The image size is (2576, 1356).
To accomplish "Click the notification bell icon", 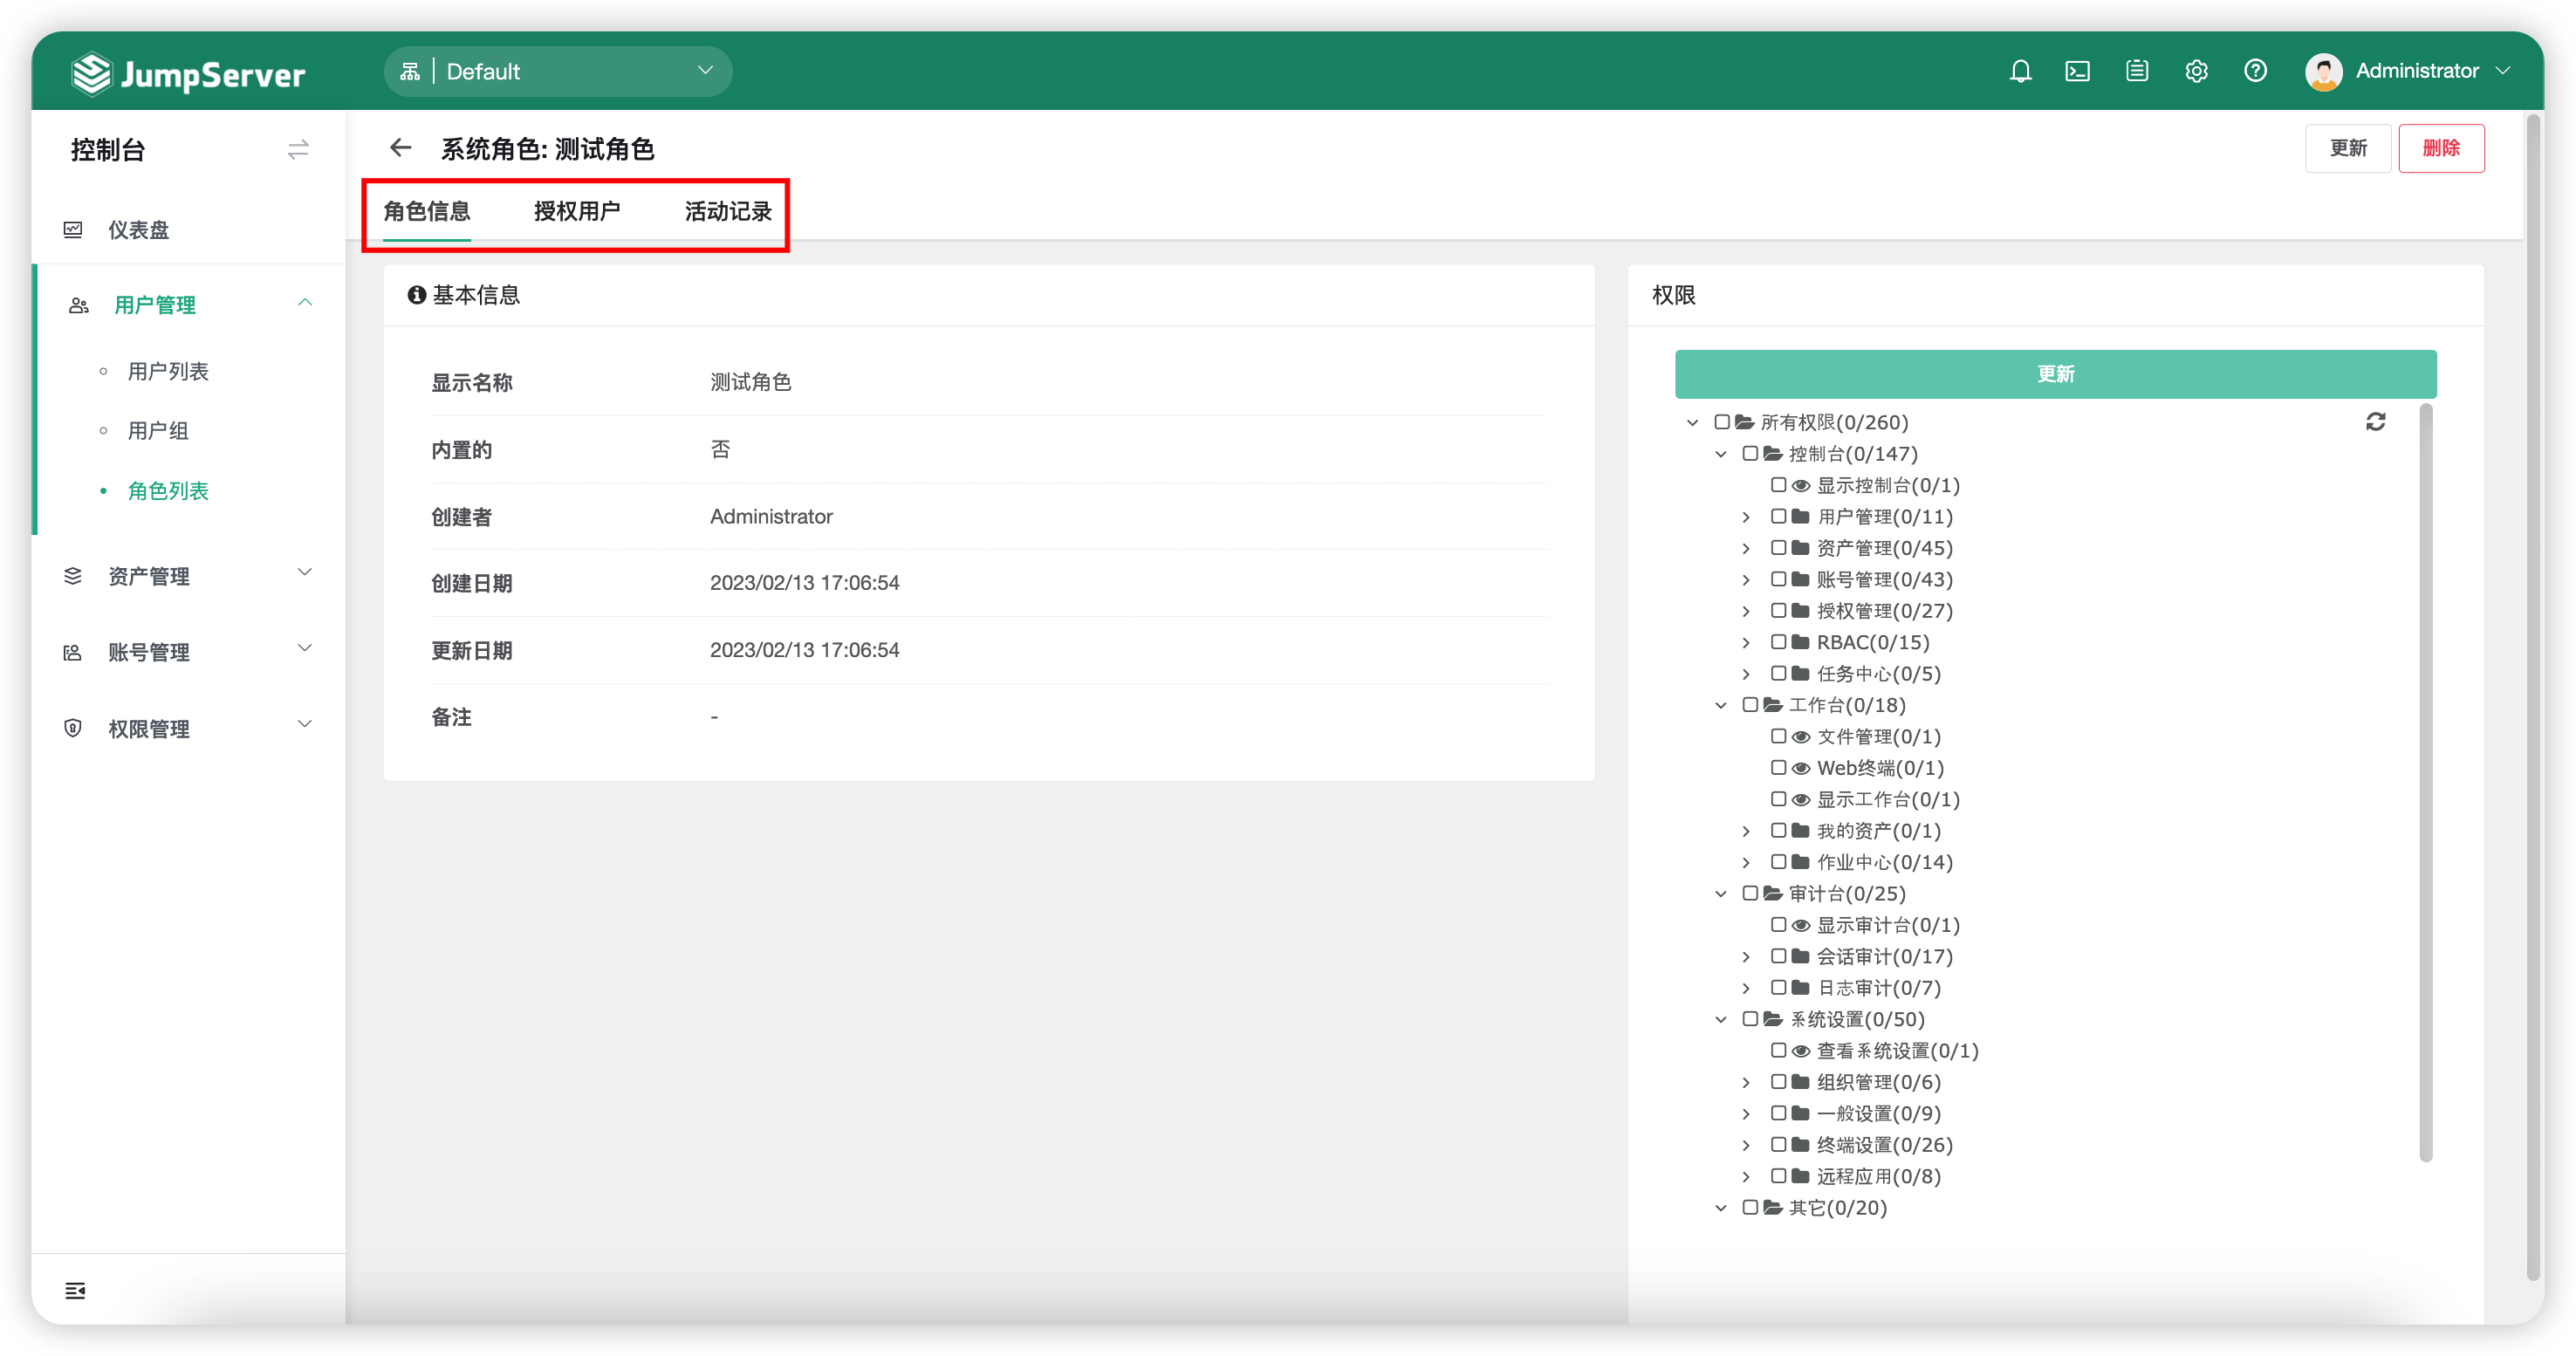I will point(2020,71).
